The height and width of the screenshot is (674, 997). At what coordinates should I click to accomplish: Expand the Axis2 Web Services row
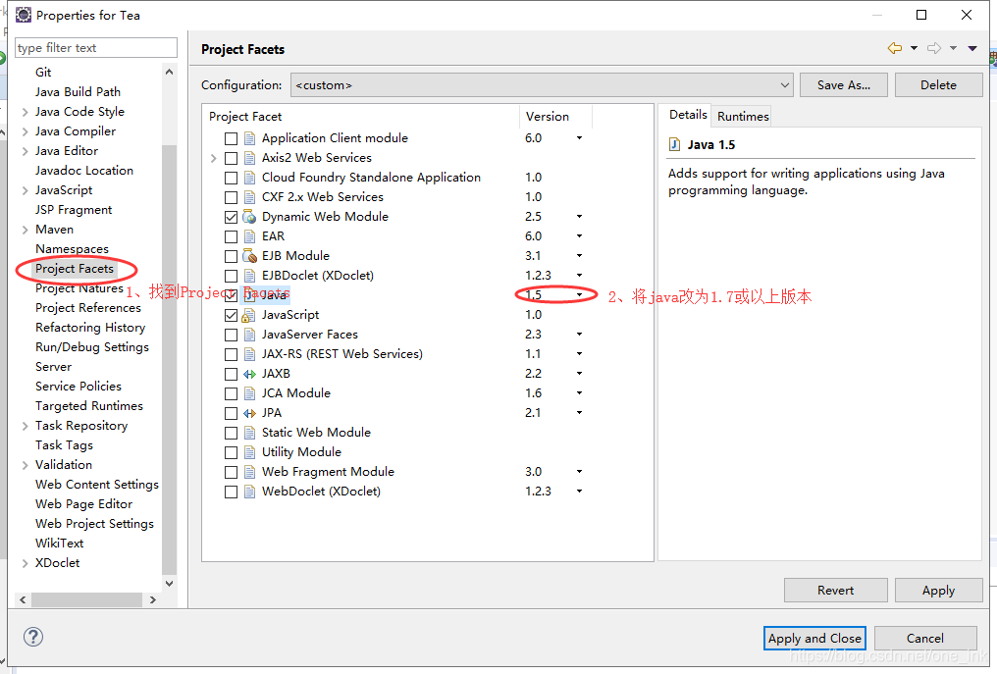click(x=214, y=158)
